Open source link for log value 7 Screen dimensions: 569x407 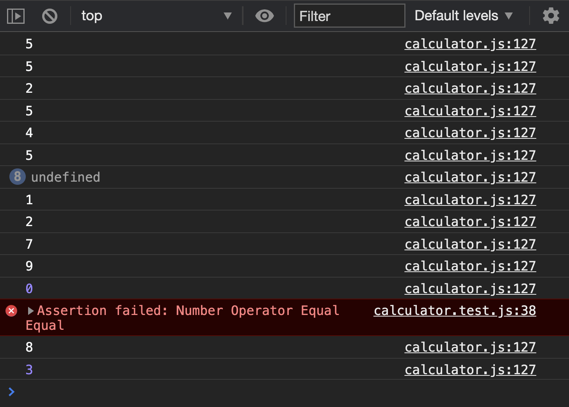(470, 244)
